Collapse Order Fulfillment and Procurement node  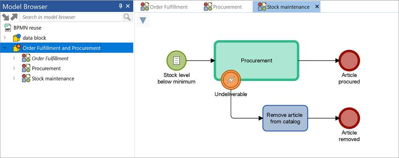5,48
